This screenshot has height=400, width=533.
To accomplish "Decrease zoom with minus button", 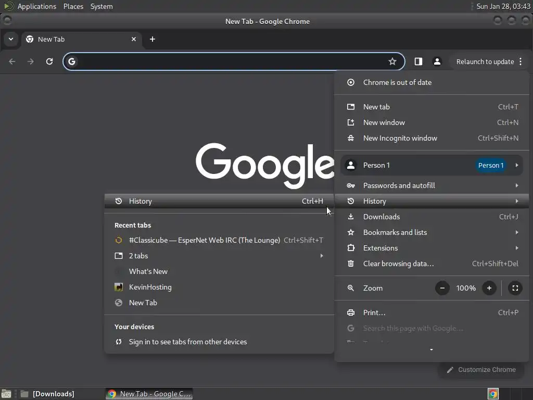I will click(442, 288).
